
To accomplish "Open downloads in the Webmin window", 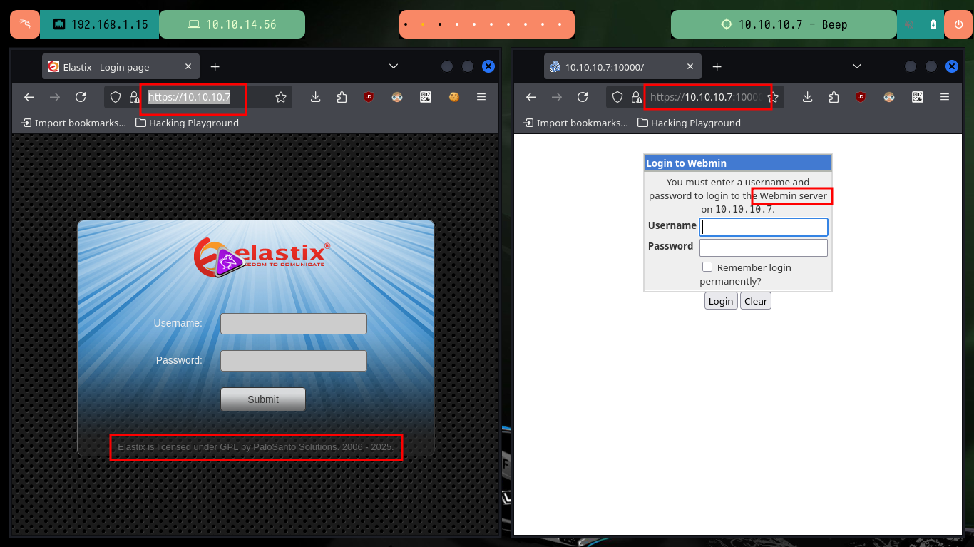I will click(x=808, y=97).
